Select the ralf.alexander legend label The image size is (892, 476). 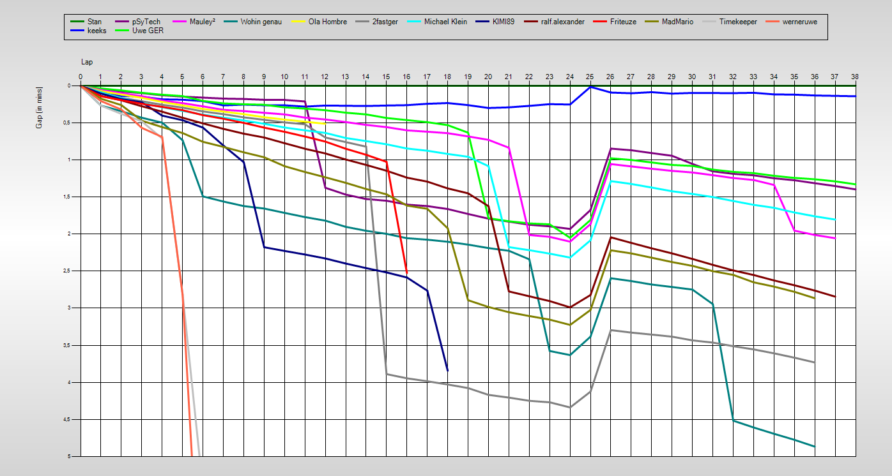point(563,22)
